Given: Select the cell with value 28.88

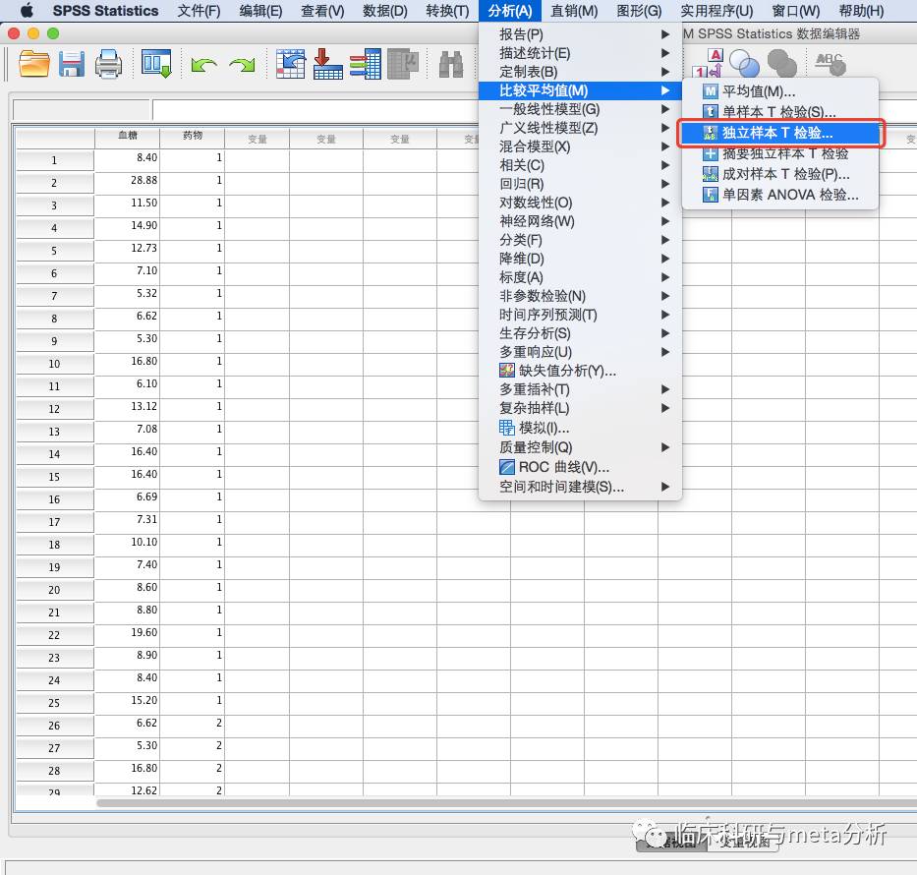Looking at the screenshot, I should pos(128,181).
